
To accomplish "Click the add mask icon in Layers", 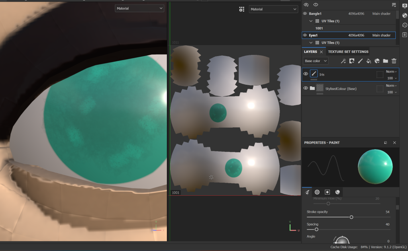I will click(x=352, y=61).
